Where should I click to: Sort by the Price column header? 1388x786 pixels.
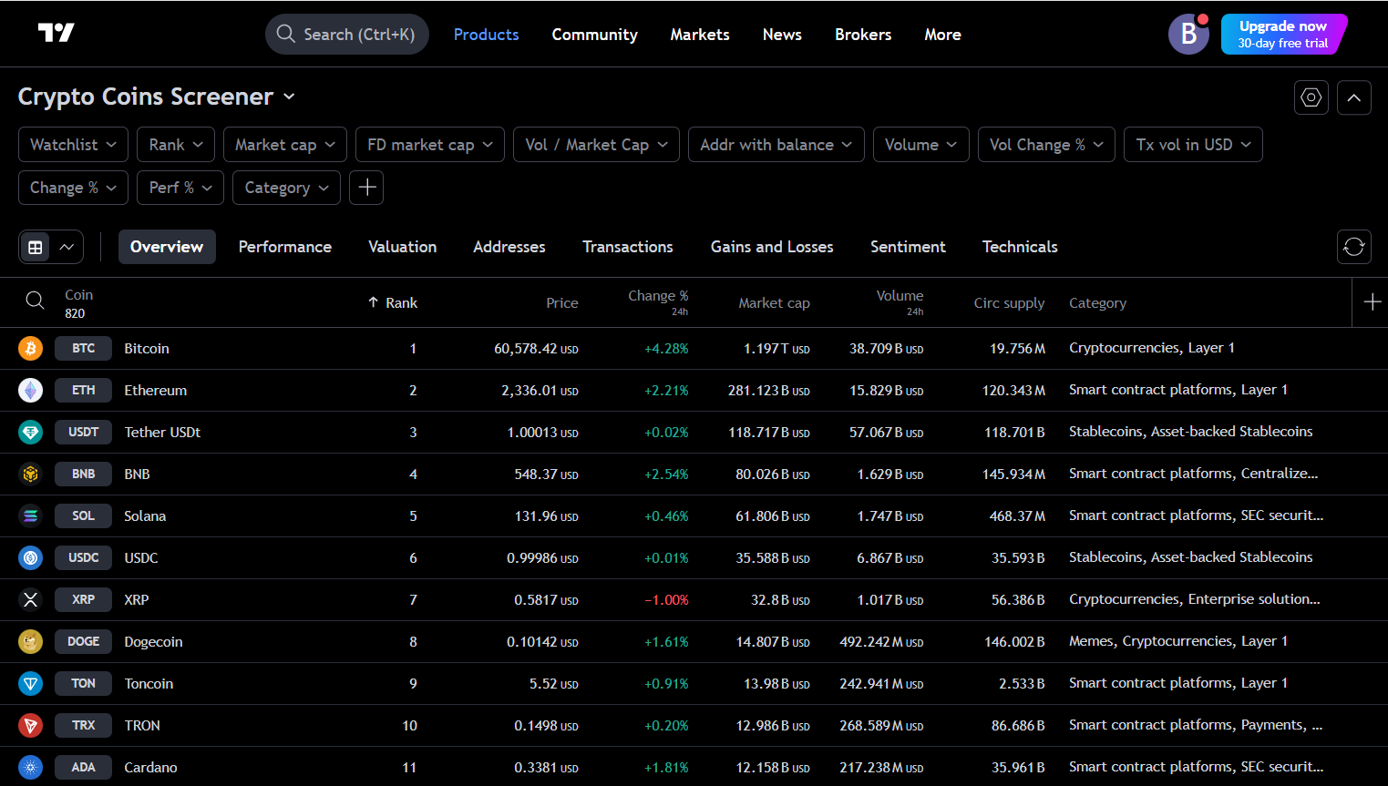[x=562, y=303]
